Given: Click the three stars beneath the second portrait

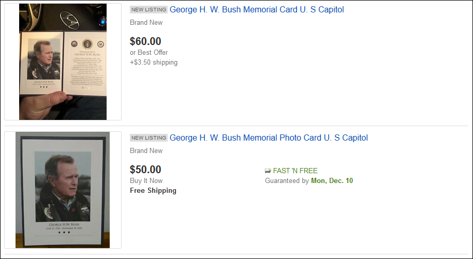Looking at the screenshot, I should tap(63, 233).
